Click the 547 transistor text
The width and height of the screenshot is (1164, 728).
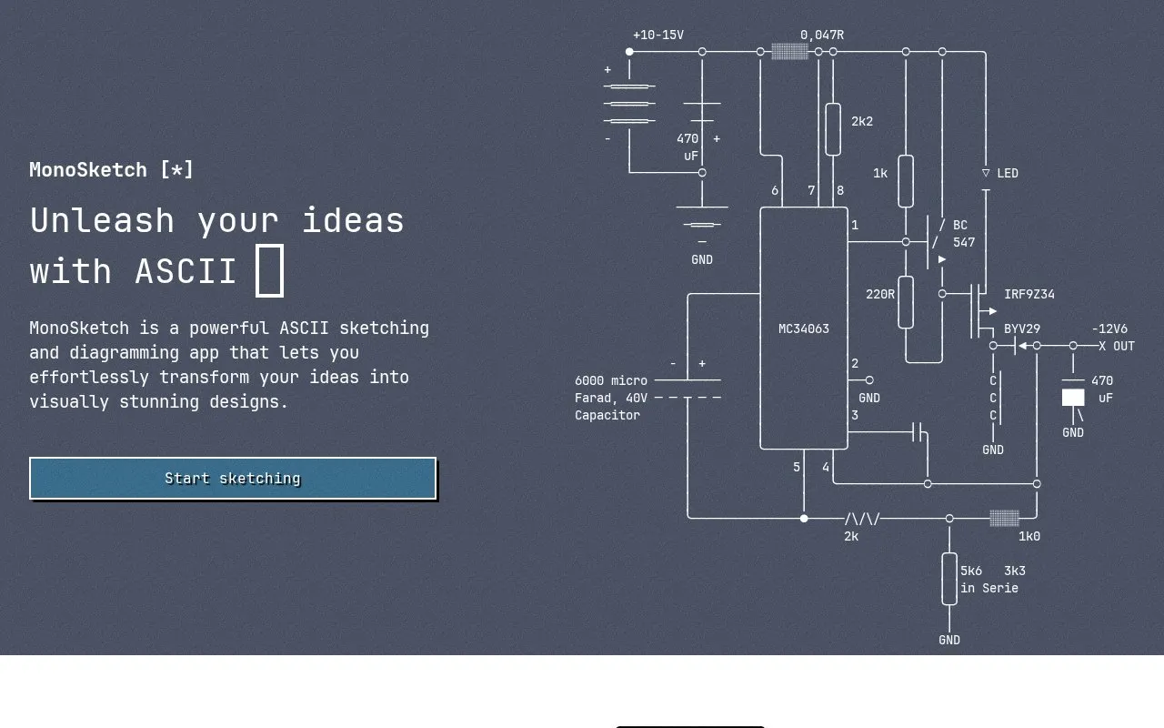pyautogui.click(x=964, y=242)
